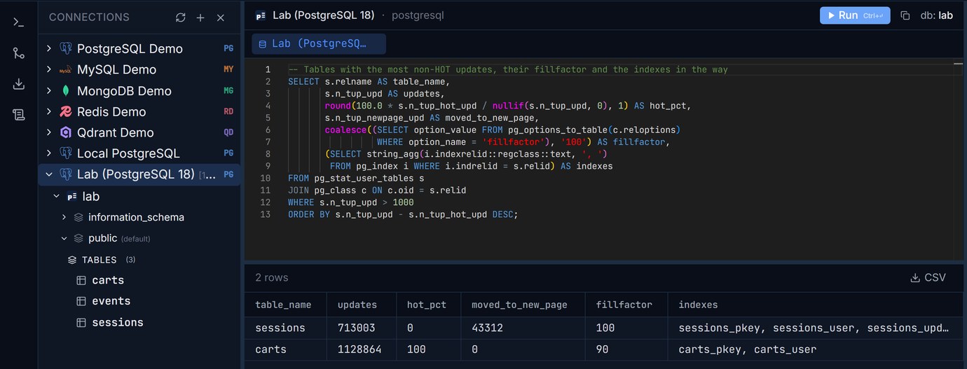The image size is (967, 369).
Task: Click the header database icon beside Lab title
Action: [x=261, y=15]
